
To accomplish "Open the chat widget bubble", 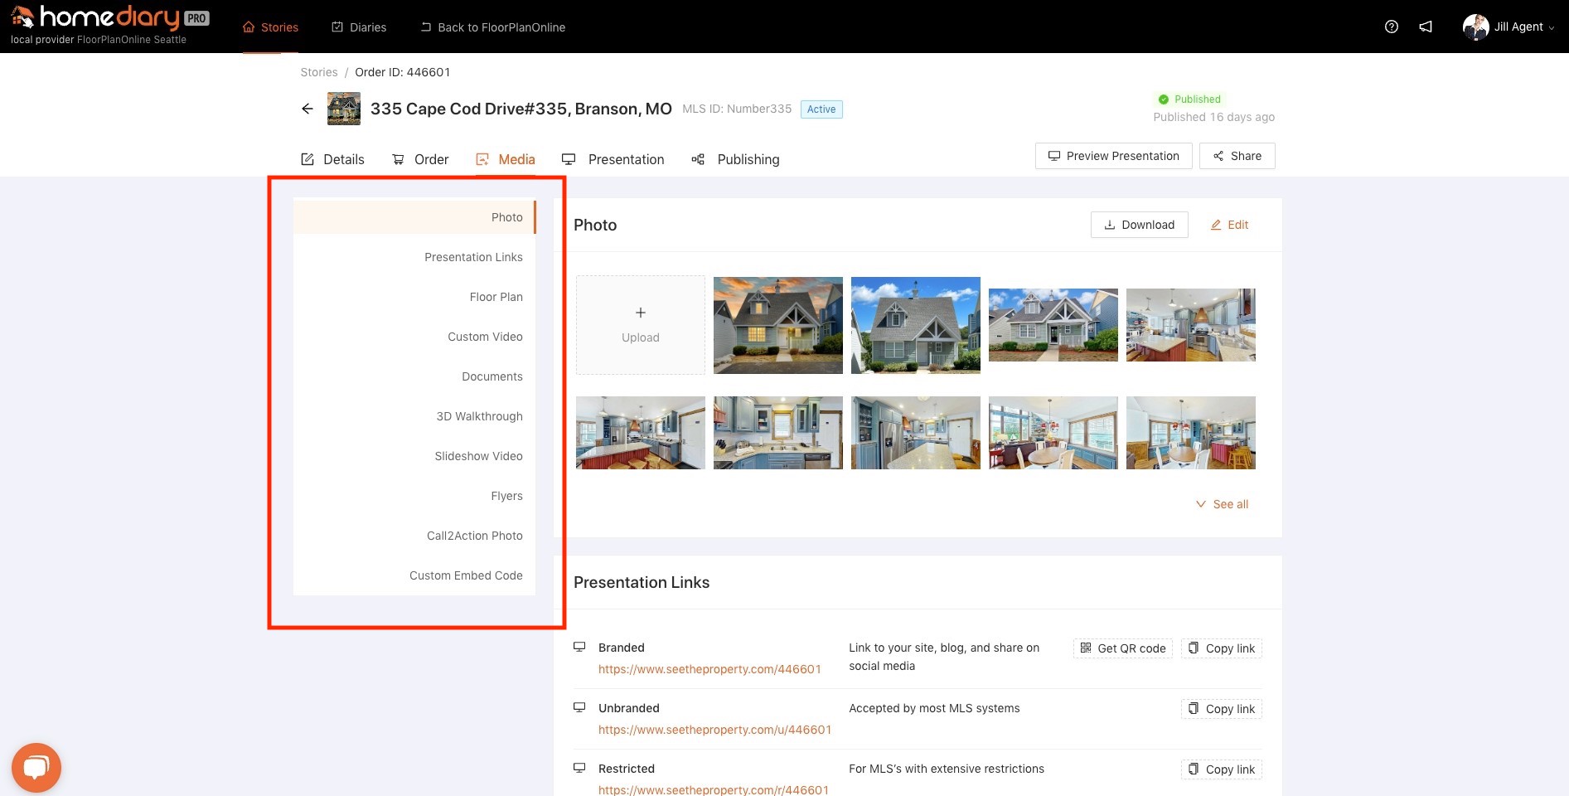I will [36, 767].
